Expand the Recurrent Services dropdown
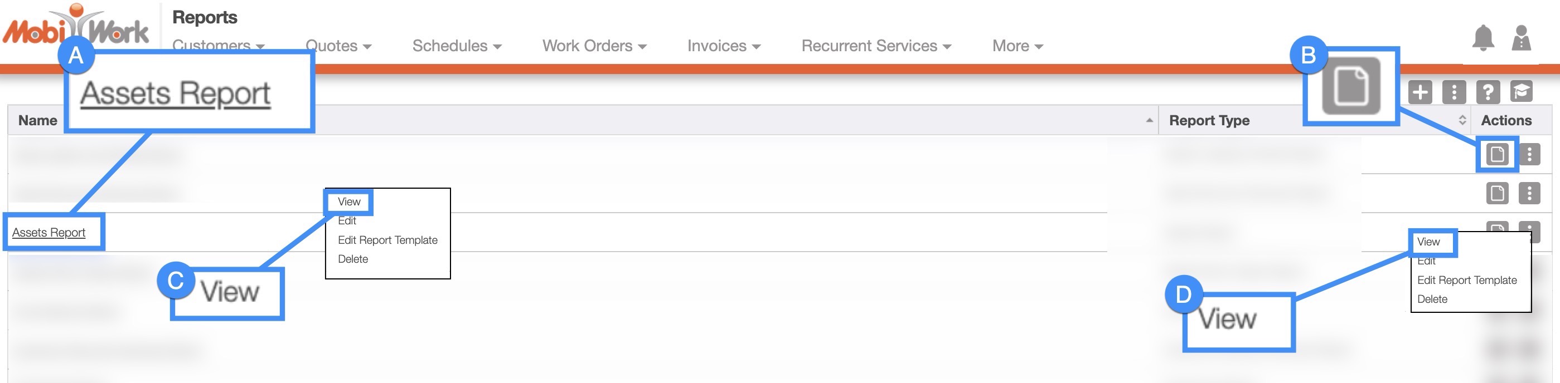This screenshot has width=1560, height=383. pyautogui.click(x=876, y=46)
